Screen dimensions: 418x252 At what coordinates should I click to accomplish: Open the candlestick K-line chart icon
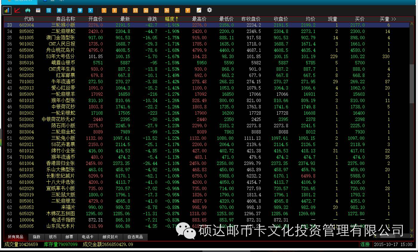coord(28,10)
